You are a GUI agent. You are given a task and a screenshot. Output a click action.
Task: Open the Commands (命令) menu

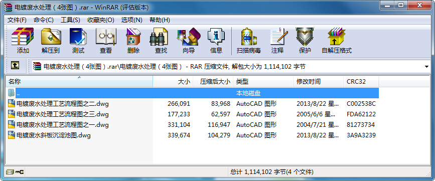pos(43,20)
